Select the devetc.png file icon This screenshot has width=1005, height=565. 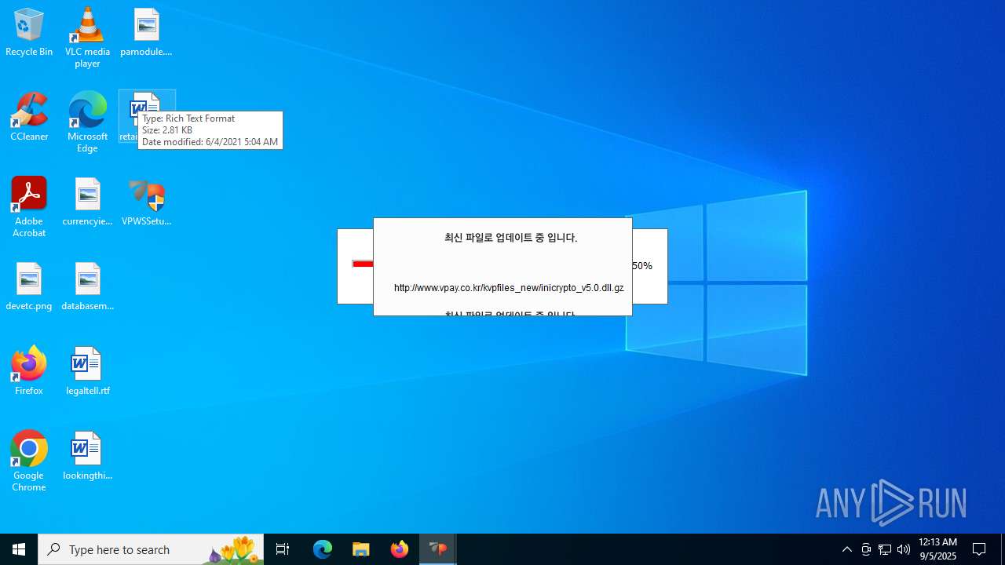coord(29,286)
